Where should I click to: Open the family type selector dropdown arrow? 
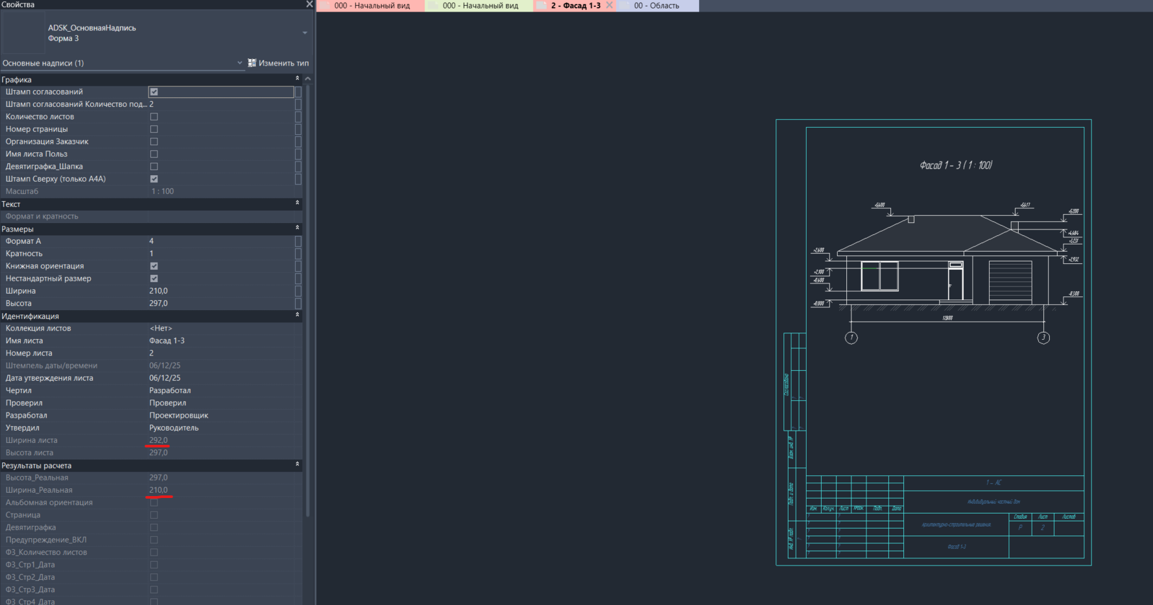[x=305, y=33]
